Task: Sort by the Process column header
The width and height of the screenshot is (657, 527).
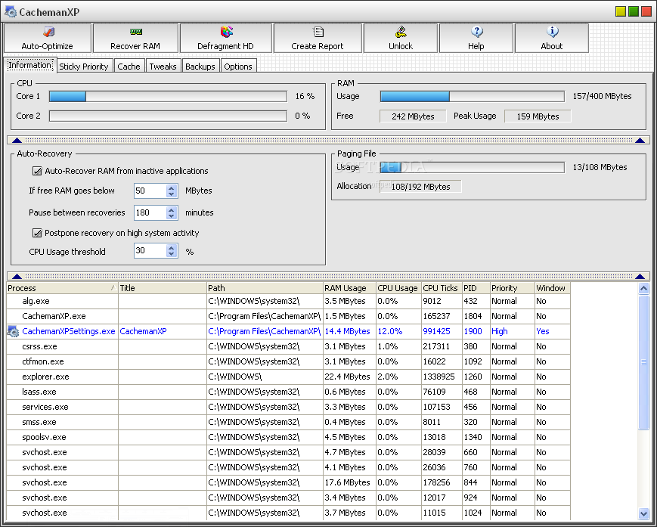Action: click(62, 288)
